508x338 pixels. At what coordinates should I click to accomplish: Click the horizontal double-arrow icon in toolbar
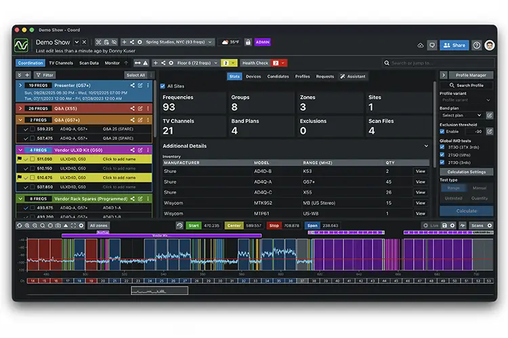pos(137,63)
